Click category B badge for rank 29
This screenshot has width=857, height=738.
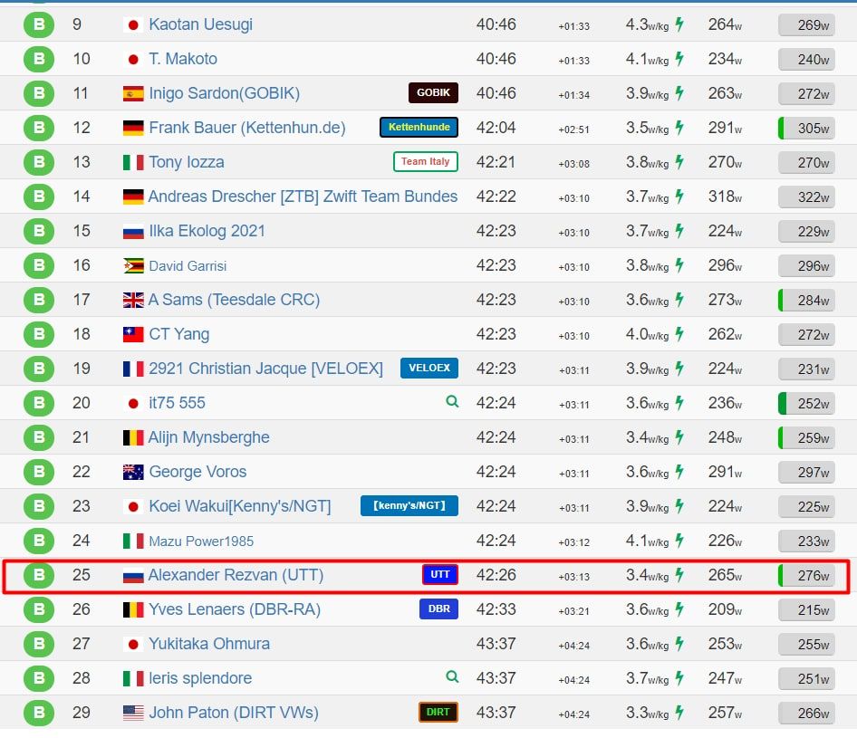pyautogui.click(x=39, y=713)
